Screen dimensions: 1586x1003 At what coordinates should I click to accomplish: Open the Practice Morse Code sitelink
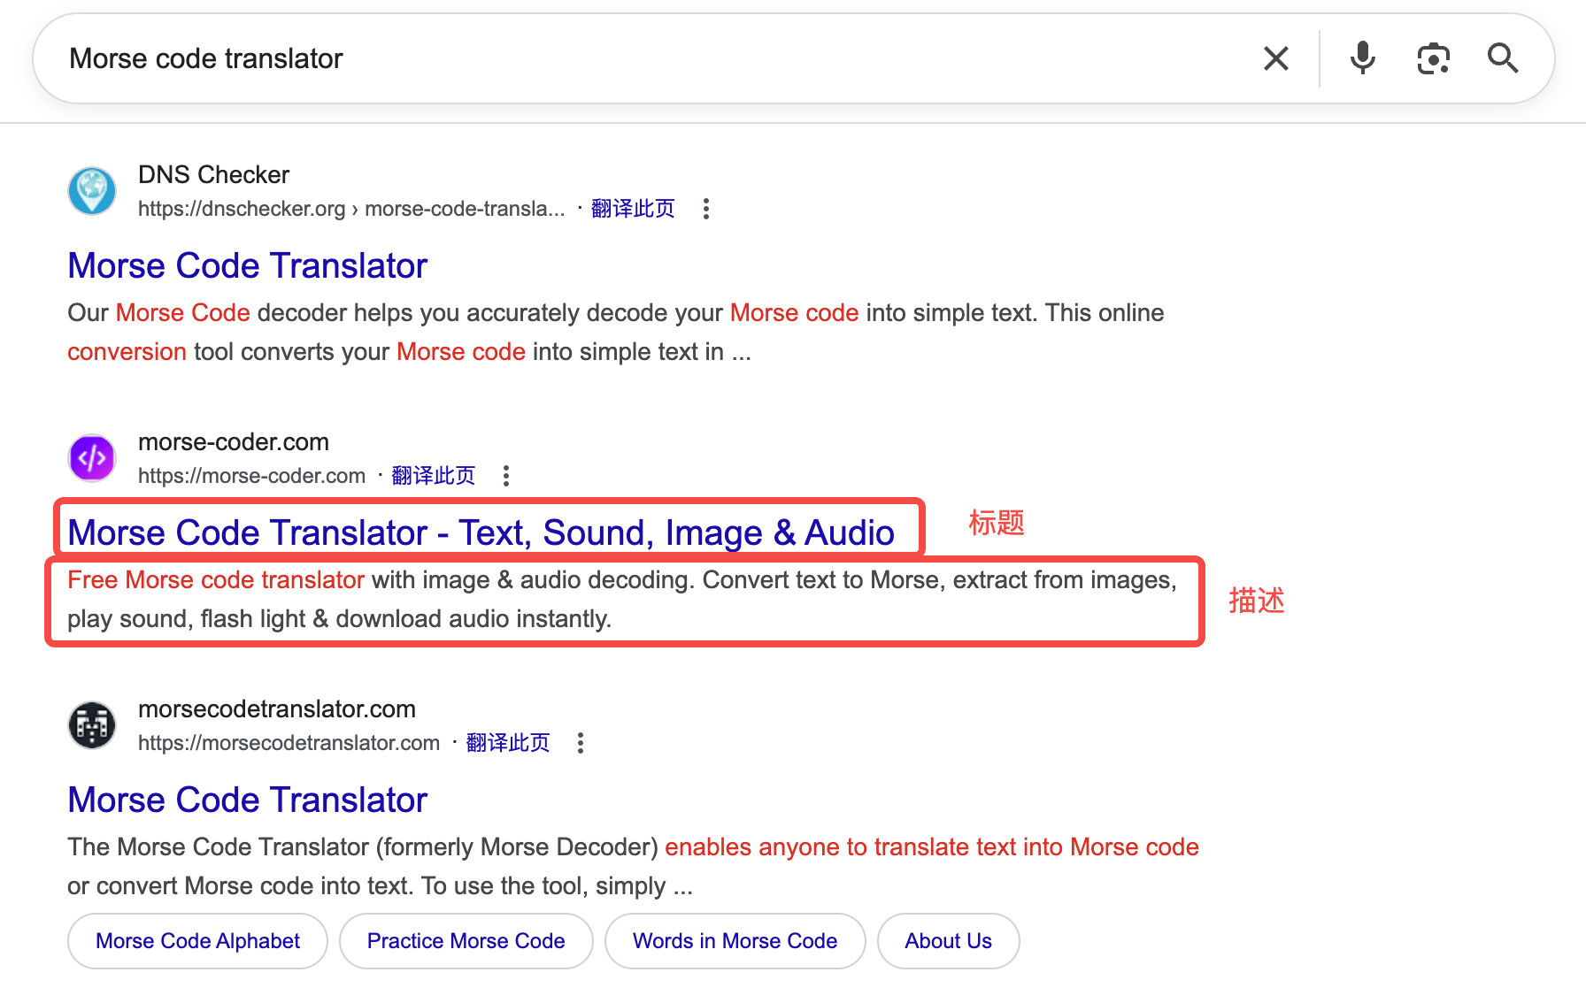click(466, 941)
